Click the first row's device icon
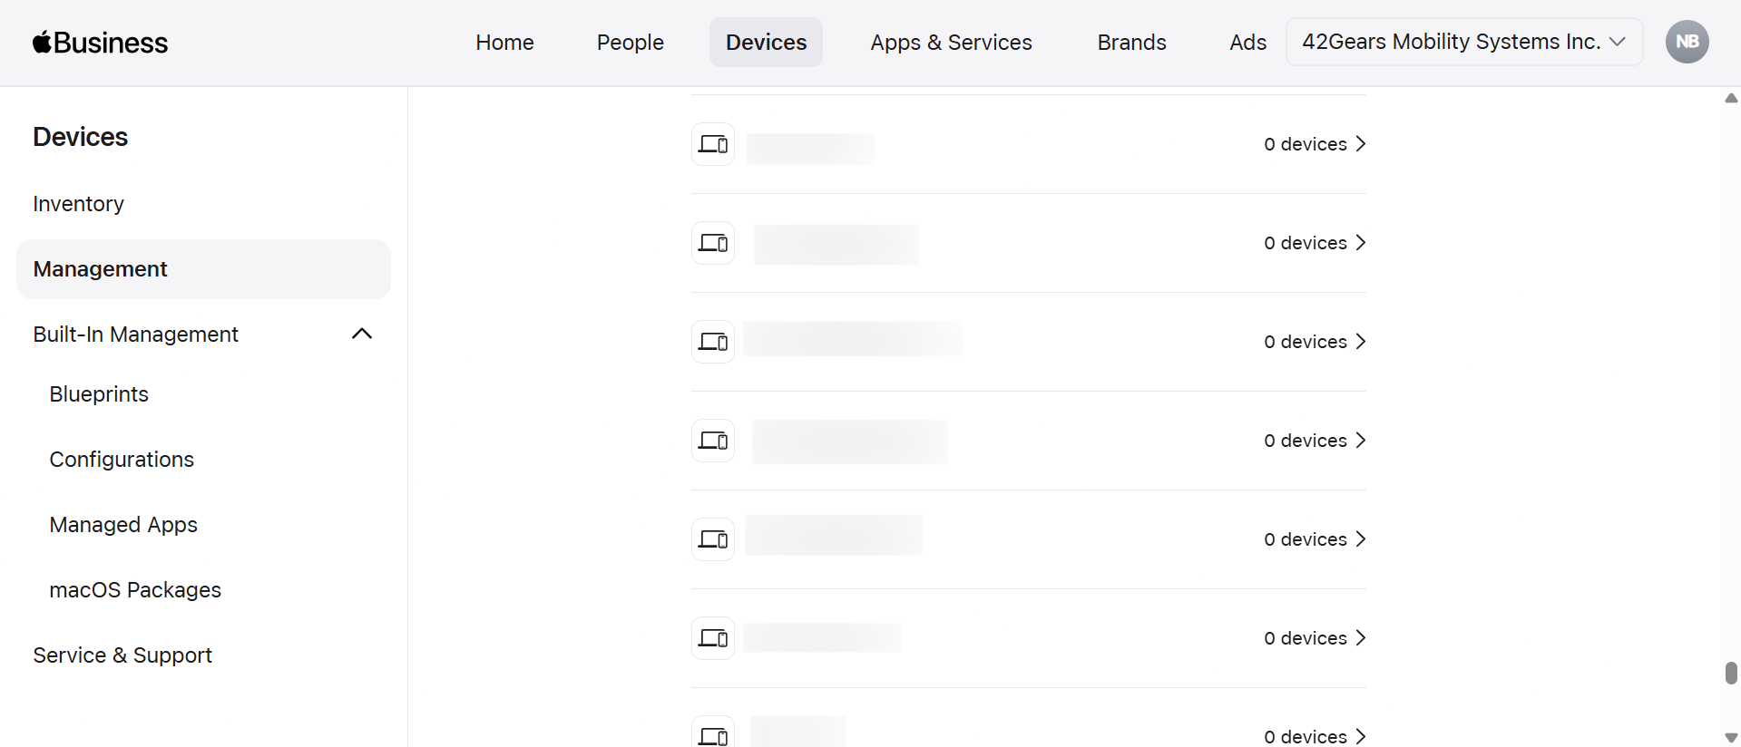1741x747 pixels. [x=713, y=144]
